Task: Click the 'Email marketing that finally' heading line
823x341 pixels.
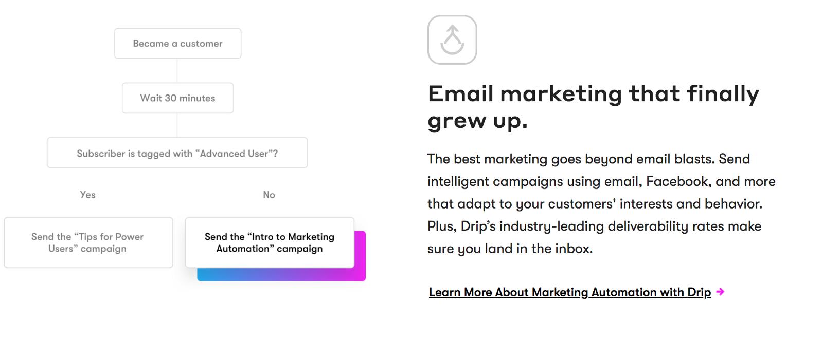Action: [593, 94]
